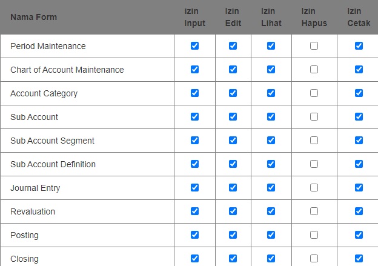Disable Izin Lihat for Account Category
The image size is (378, 266).
click(271, 93)
